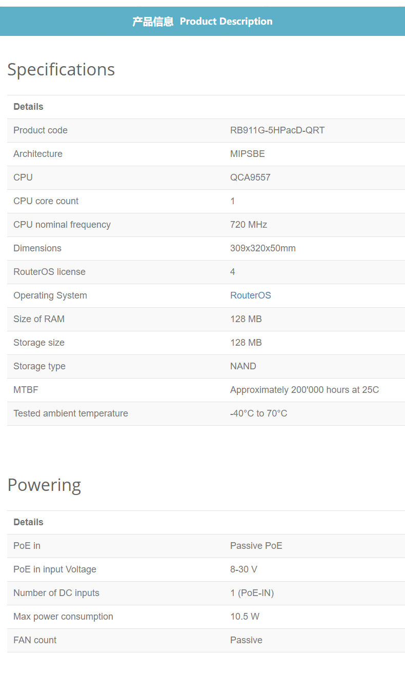Select the FAN count row label
The image size is (405, 674).
35,640
